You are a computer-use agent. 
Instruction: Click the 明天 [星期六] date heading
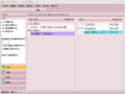34,30
